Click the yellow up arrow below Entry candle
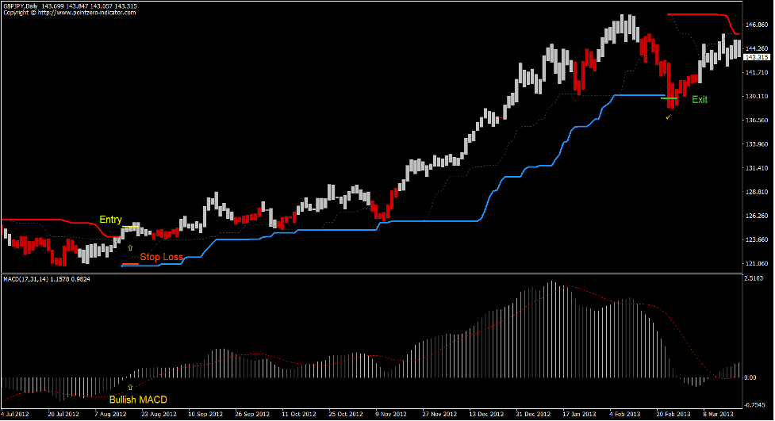 130,248
